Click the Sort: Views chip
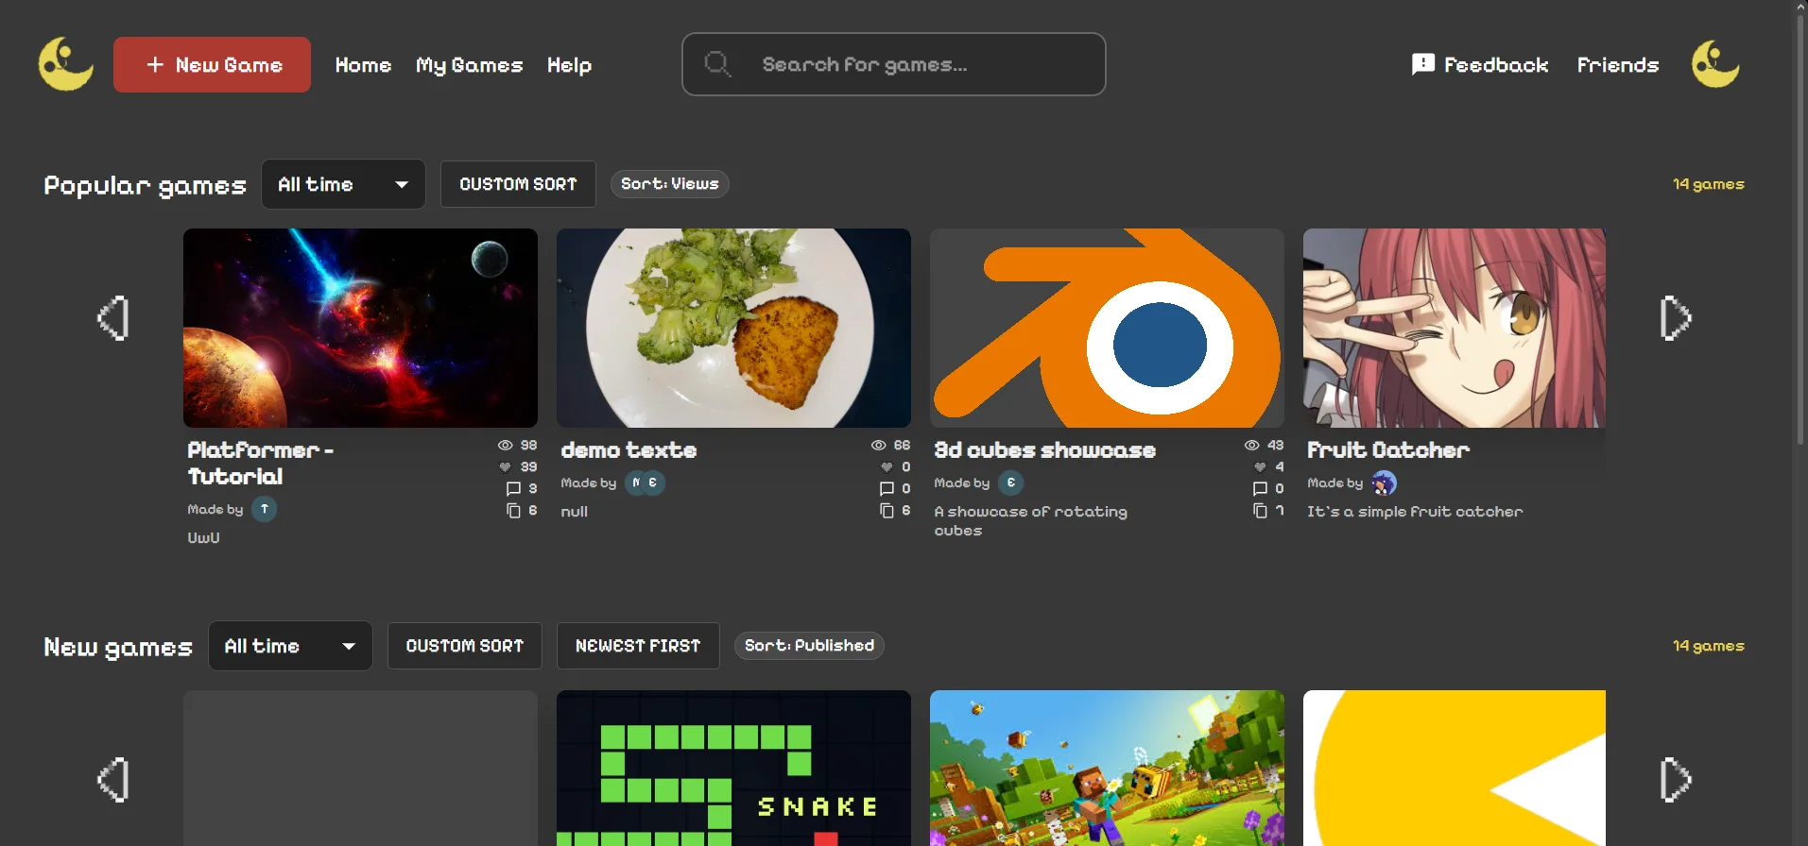 coord(670,184)
